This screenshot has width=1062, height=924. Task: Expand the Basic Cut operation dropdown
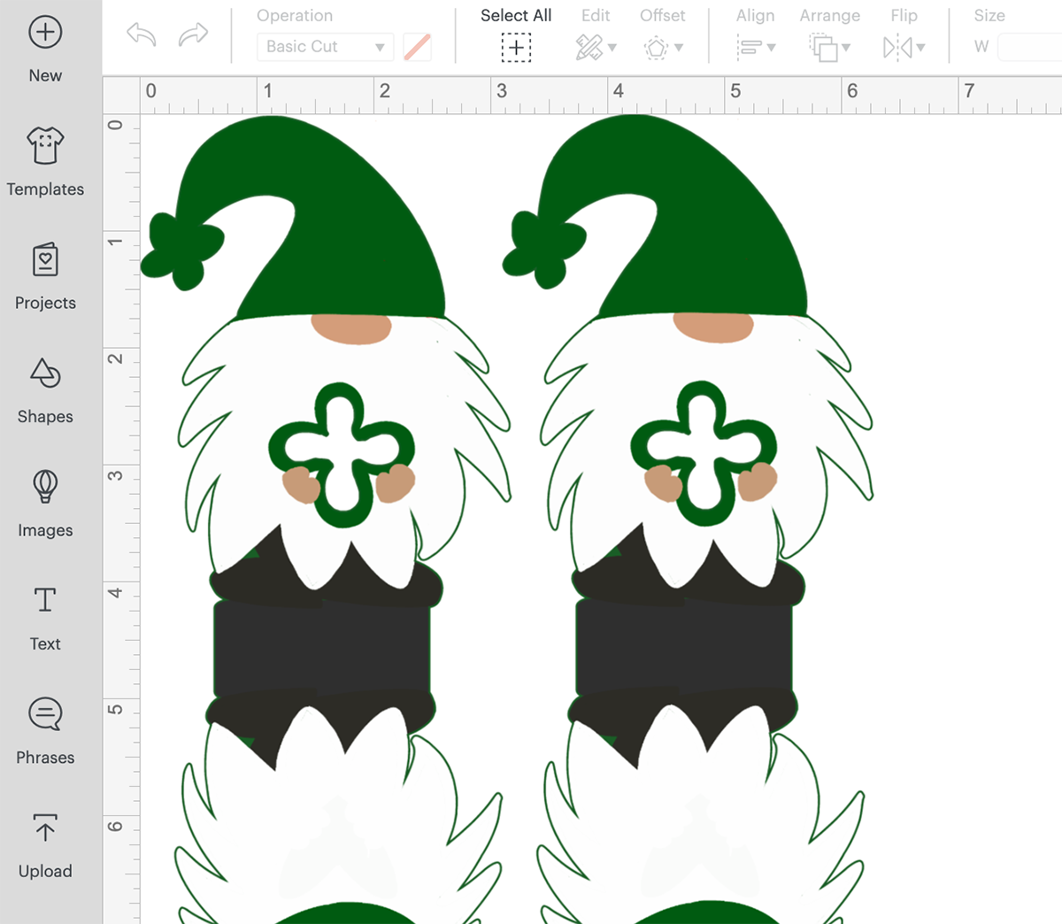click(325, 47)
